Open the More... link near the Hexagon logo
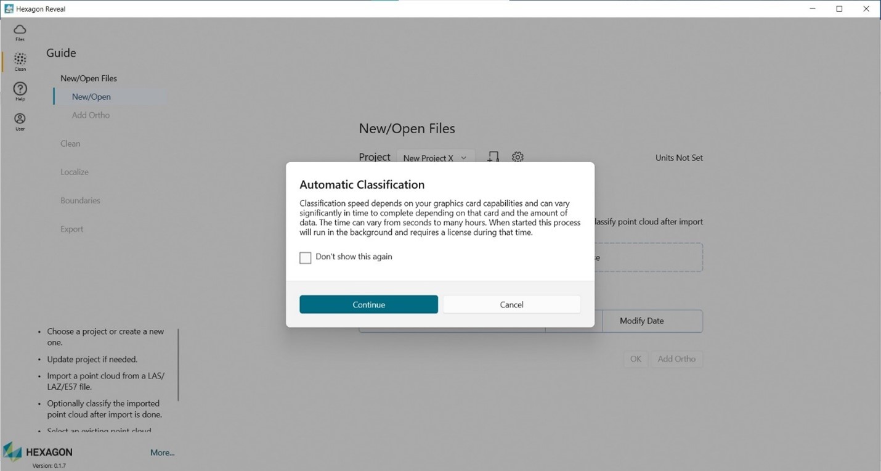This screenshot has width=881, height=471. 162,452
